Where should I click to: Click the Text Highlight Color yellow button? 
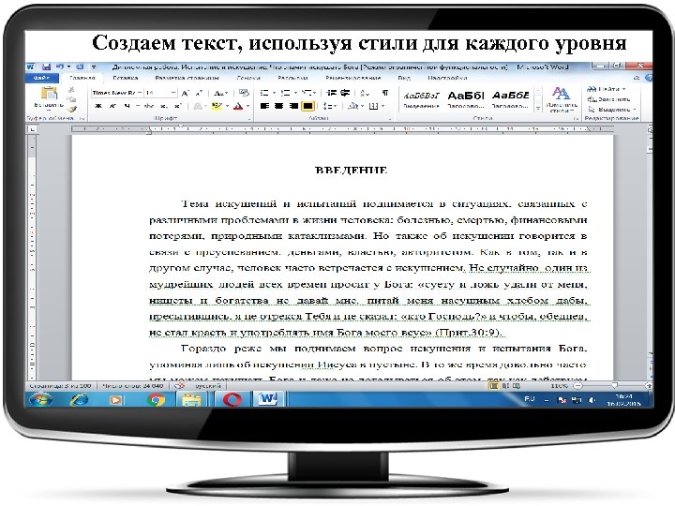pyautogui.click(x=216, y=106)
